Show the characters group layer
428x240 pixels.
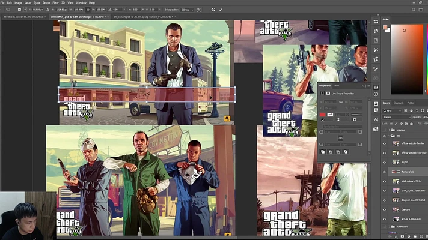tap(384, 227)
